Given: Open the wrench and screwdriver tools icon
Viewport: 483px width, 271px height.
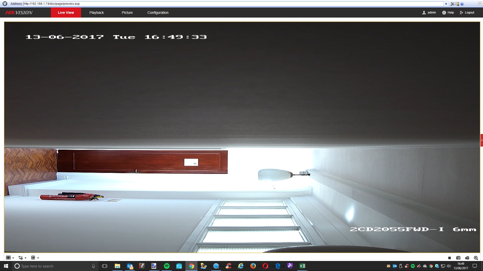Looking at the screenshot, I should tap(452, 4).
